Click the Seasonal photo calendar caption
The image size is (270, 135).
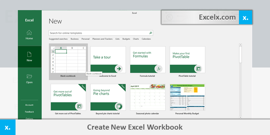point(147,113)
